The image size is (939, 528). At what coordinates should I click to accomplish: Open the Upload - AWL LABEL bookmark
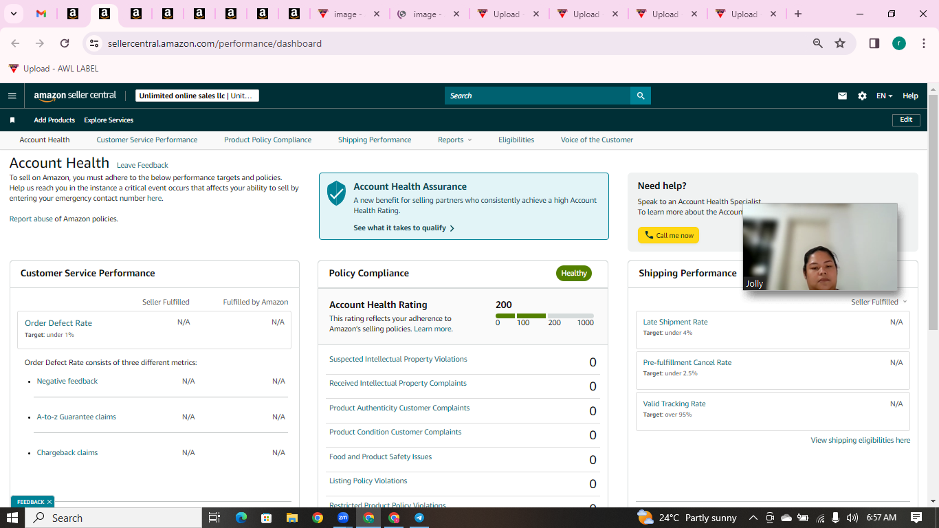pos(54,69)
